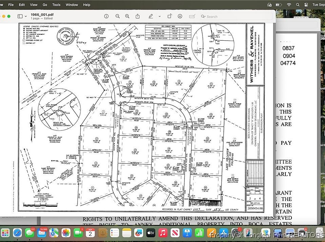The height and width of the screenshot is (242, 325).
Task: Click into the Search field
Action: click(237, 16)
